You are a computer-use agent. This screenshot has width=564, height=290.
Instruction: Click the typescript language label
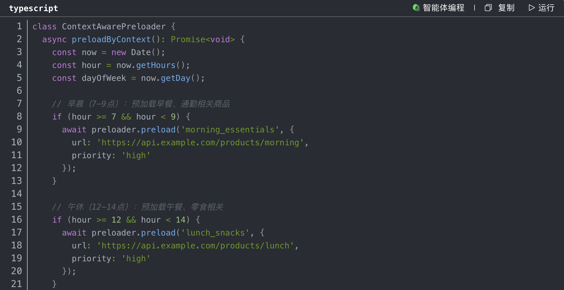coord(33,8)
